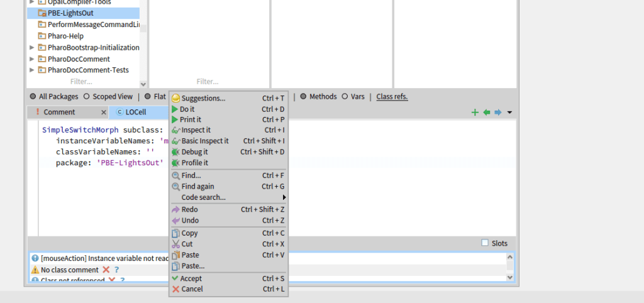This screenshot has height=303, width=644.
Task: Enable the Slots checkbox
Action: 484,243
